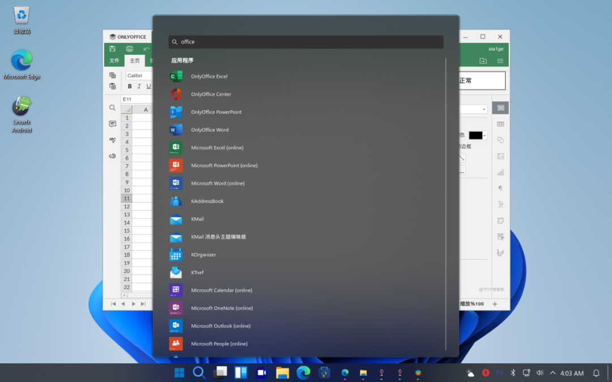Screen dimensions: 612x382
Task: Open the comments panel icon
Action: tap(112, 124)
